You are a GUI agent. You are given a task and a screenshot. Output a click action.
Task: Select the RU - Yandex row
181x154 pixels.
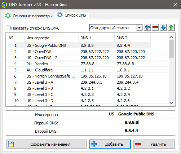tap(87, 64)
